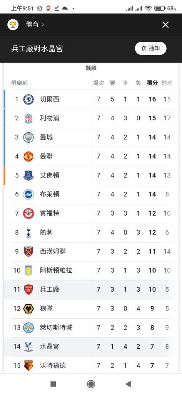Tap the Wolves crest icon

[28, 309]
